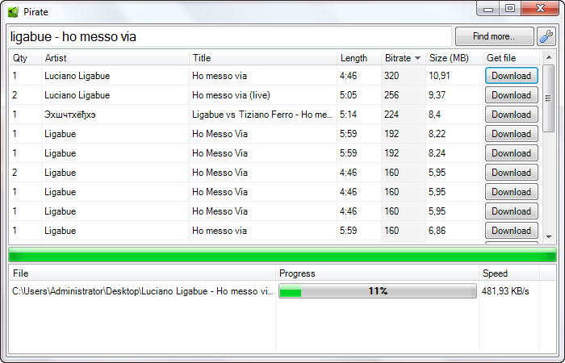Select the downloading file path row

click(x=143, y=291)
